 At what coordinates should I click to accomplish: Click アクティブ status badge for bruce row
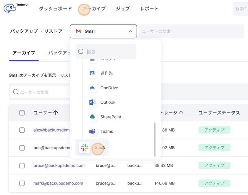point(214,165)
